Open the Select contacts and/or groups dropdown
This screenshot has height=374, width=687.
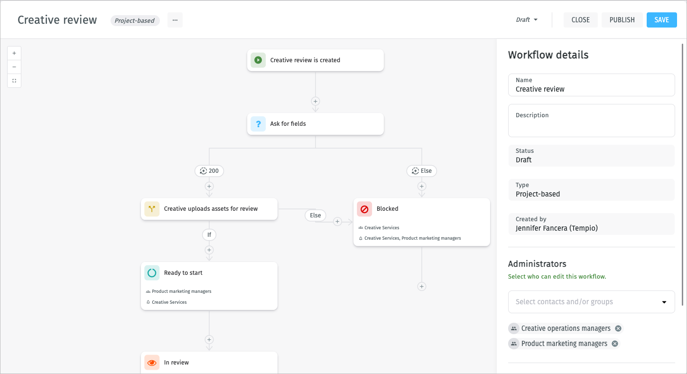point(591,302)
